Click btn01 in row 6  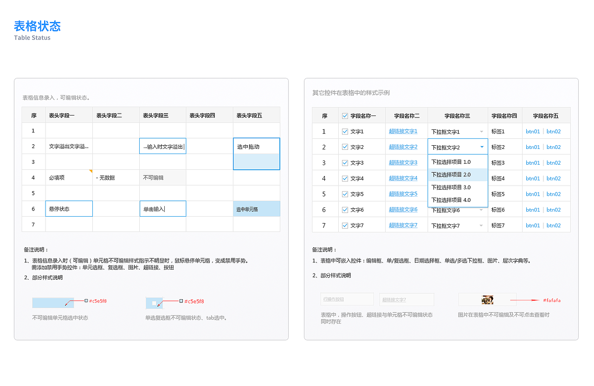click(533, 210)
